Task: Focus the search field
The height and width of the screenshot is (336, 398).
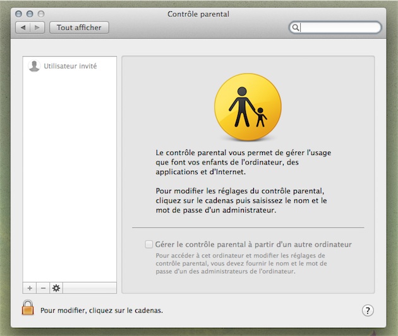Action: tap(335, 27)
